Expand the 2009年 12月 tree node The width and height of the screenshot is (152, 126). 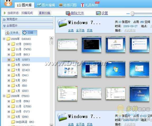pyautogui.click(x=9, y=44)
